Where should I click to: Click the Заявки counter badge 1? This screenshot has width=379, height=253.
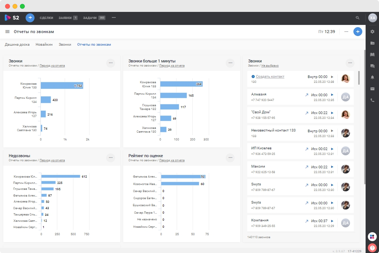tap(75, 18)
